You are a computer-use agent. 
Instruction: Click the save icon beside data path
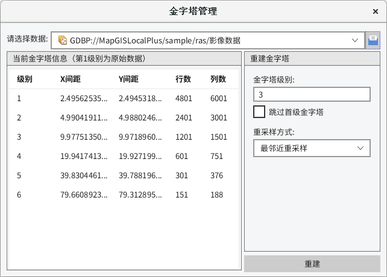coord(373,40)
